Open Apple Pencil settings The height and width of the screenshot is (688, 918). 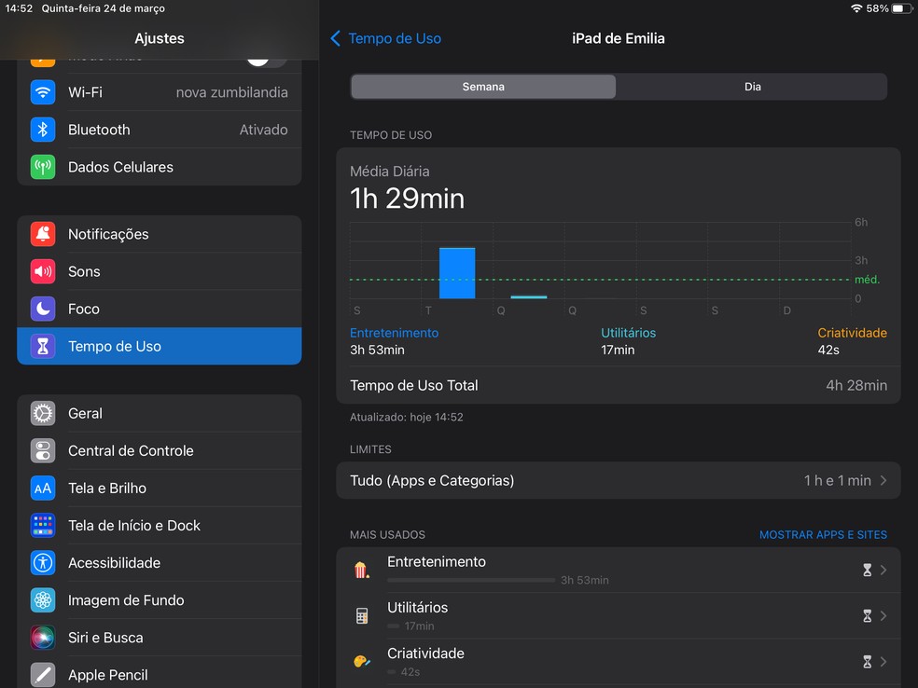coord(160,673)
